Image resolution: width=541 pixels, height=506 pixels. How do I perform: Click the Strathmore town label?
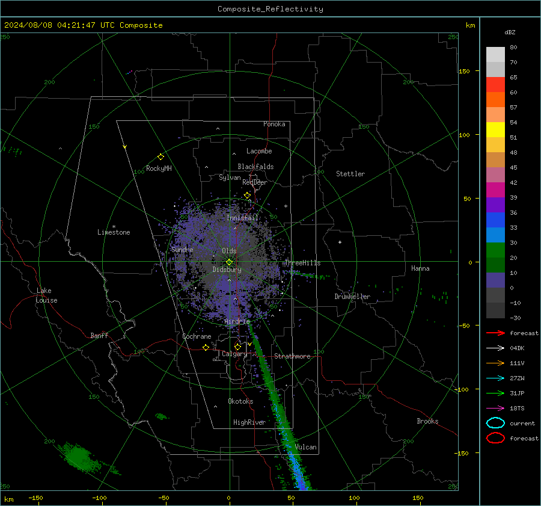292,356
